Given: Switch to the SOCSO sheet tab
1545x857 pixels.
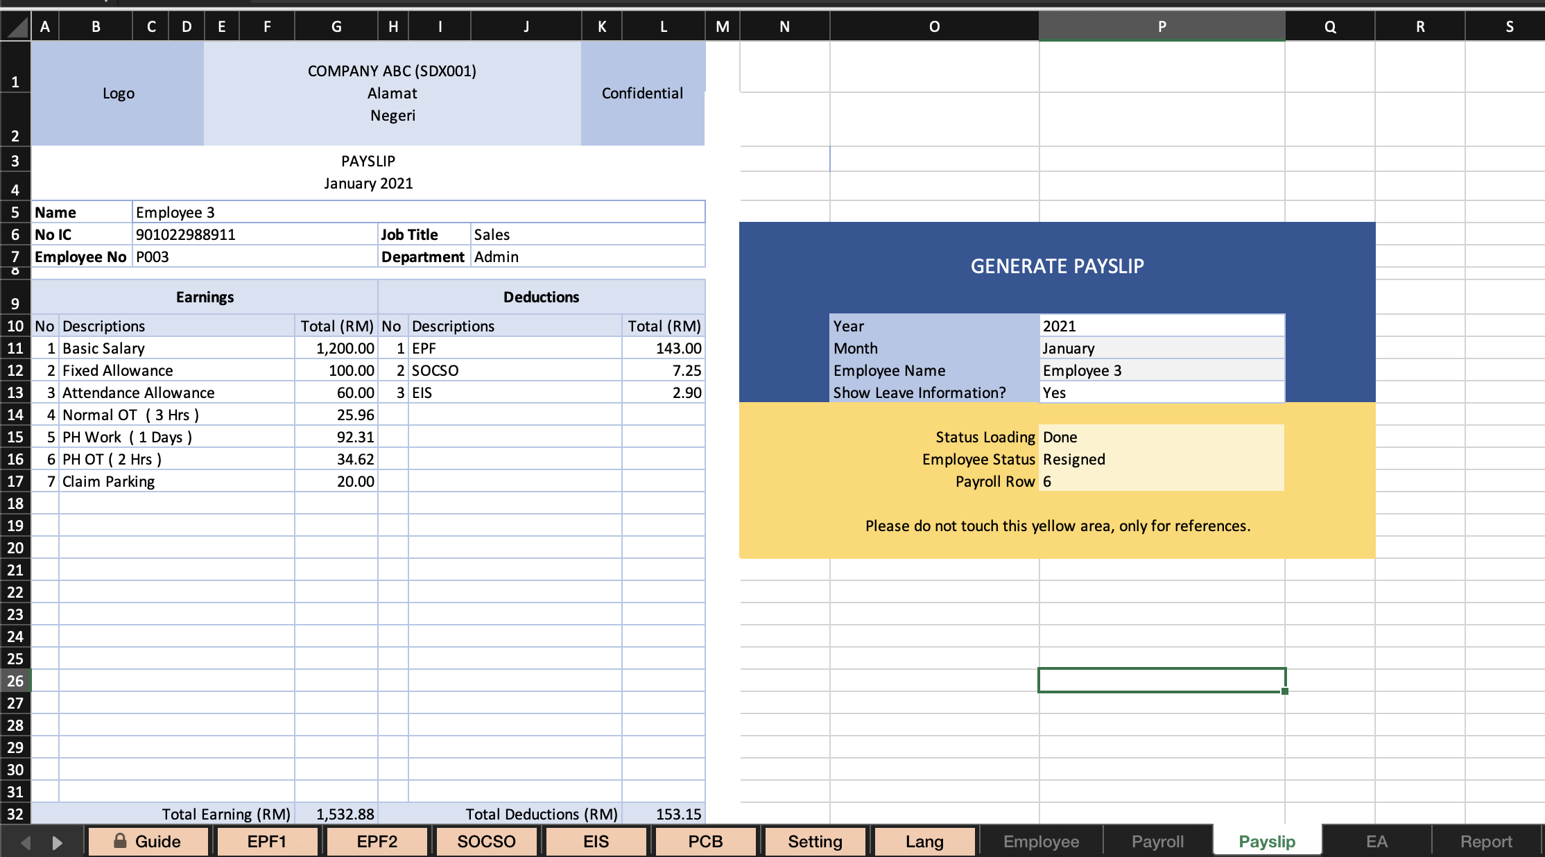Looking at the screenshot, I should [486, 841].
